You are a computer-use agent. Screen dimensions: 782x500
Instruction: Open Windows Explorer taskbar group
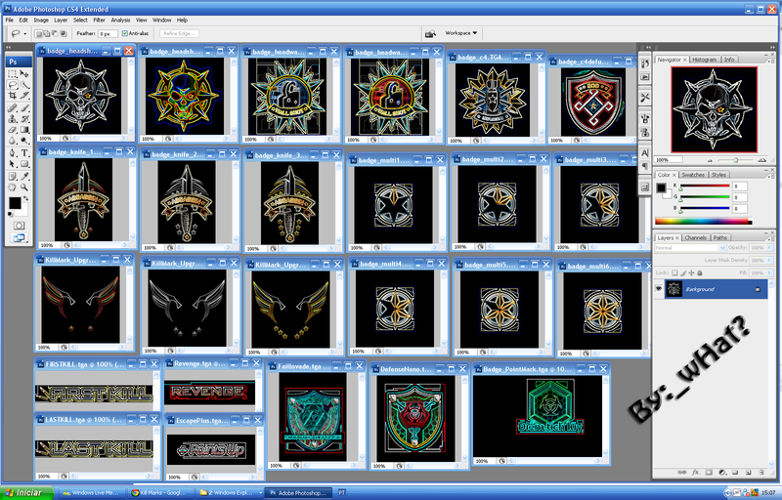(230, 492)
